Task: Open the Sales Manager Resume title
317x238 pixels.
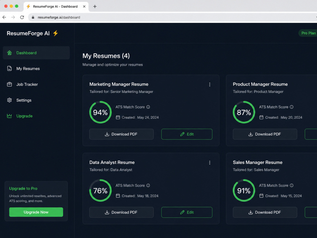Action: [258, 162]
